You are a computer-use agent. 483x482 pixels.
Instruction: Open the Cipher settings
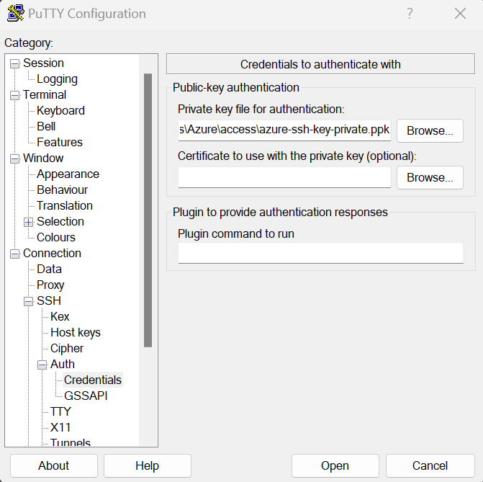pyautogui.click(x=67, y=349)
